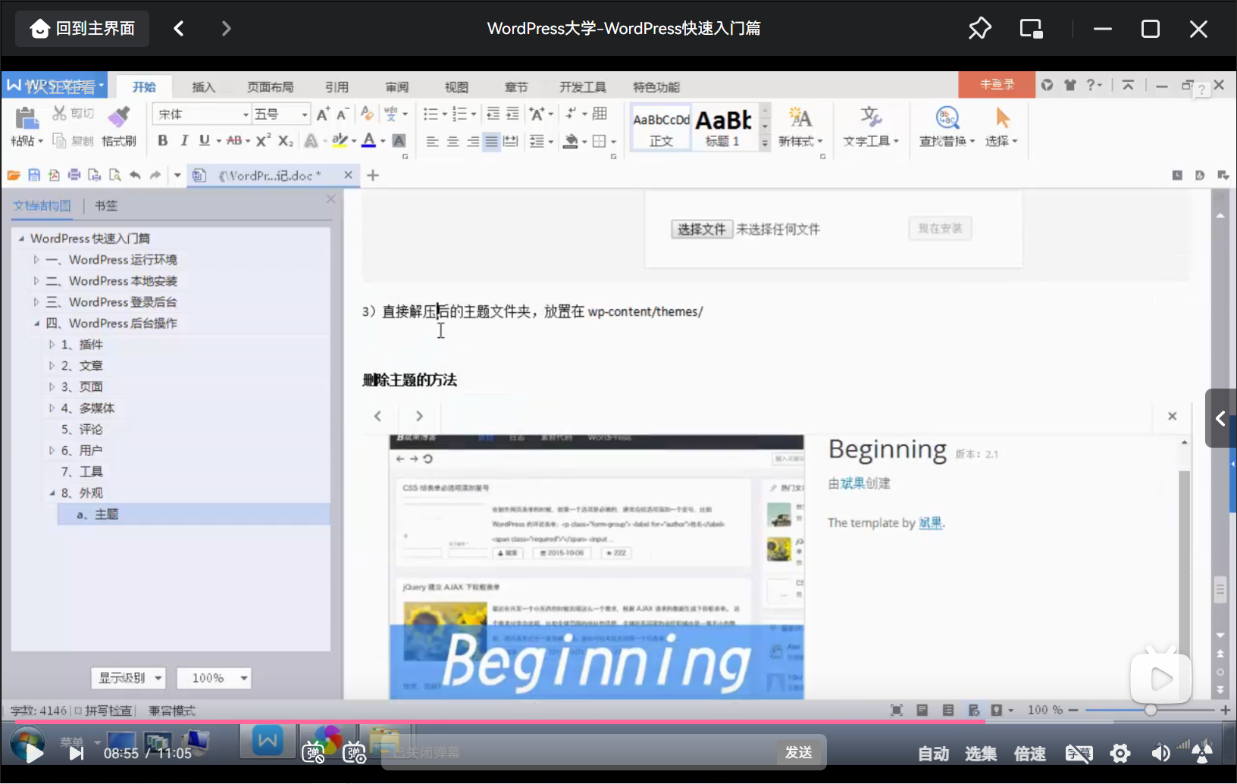Switch to 书签 tab in navigation pane
The image size is (1237, 784).
(x=106, y=205)
